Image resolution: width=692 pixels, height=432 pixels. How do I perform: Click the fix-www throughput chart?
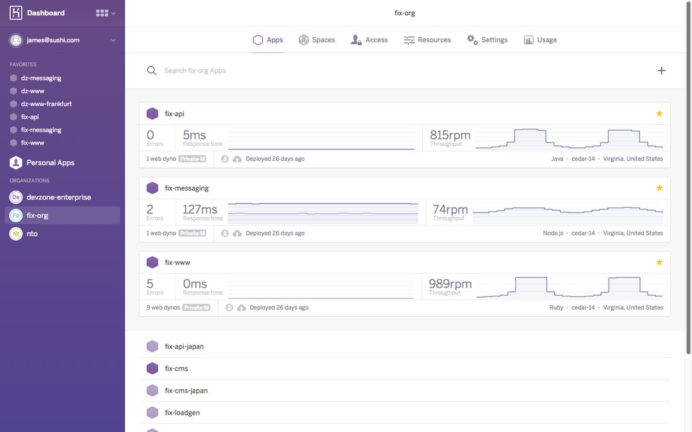(x=570, y=287)
